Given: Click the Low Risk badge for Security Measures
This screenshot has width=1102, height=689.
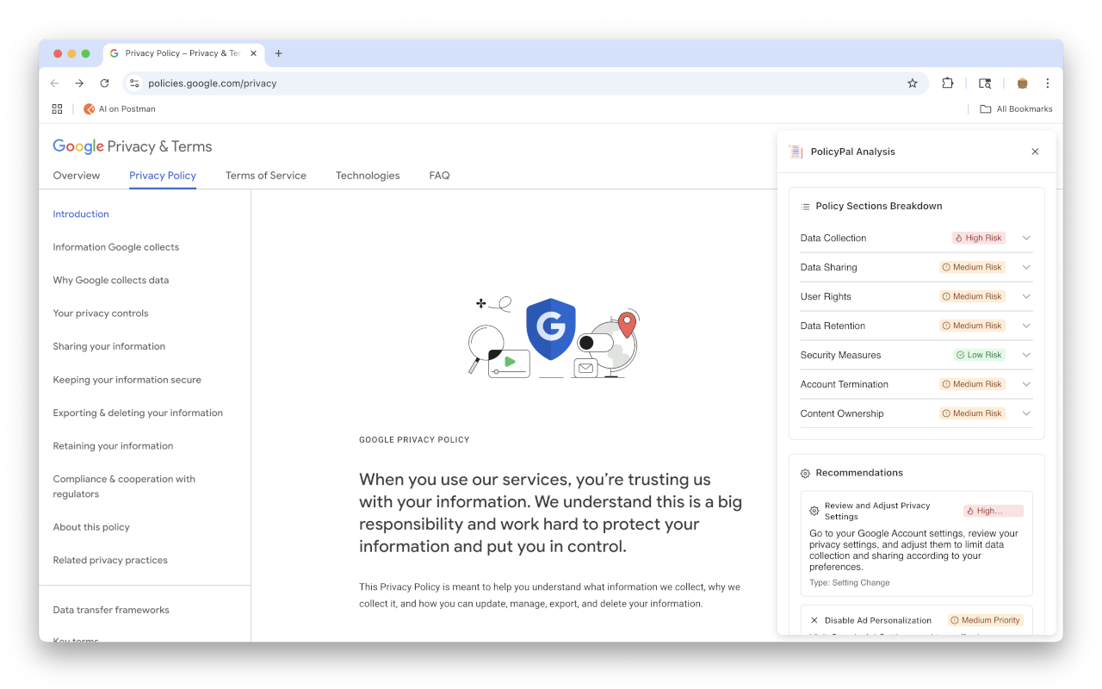Looking at the screenshot, I should pyautogui.click(x=979, y=355).
